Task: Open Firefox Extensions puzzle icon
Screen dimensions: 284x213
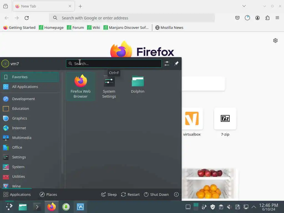Action: (267, 18)
